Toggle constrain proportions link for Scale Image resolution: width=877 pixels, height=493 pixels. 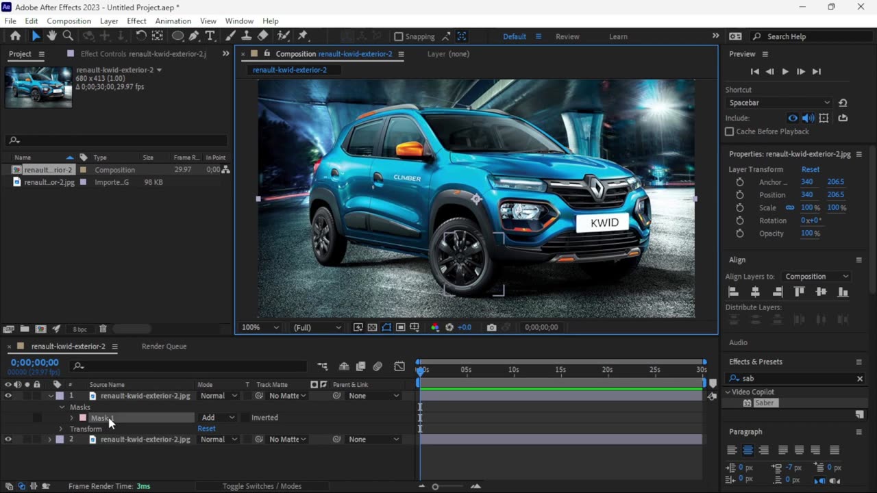point(790,207)
